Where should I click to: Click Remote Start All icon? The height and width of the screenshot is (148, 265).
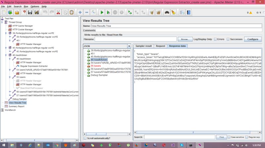click(x=130, y=12)
